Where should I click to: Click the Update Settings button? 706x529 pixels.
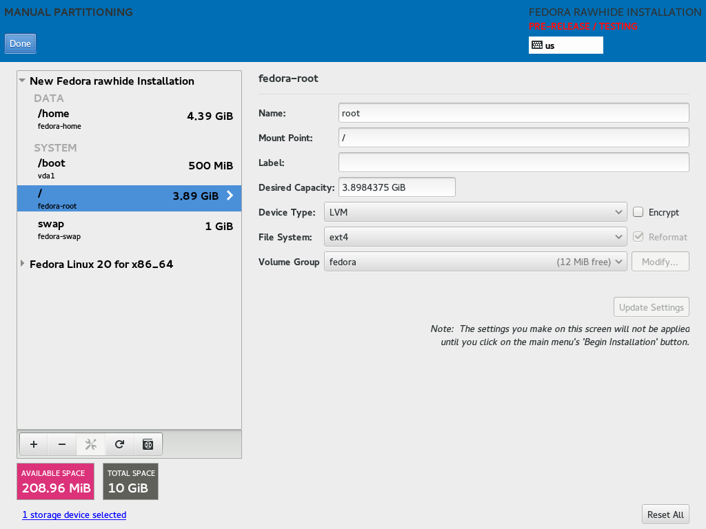coord(651,307)
